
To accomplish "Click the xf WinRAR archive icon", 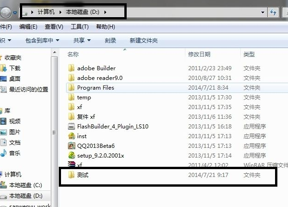I will [x=72, y=164].
